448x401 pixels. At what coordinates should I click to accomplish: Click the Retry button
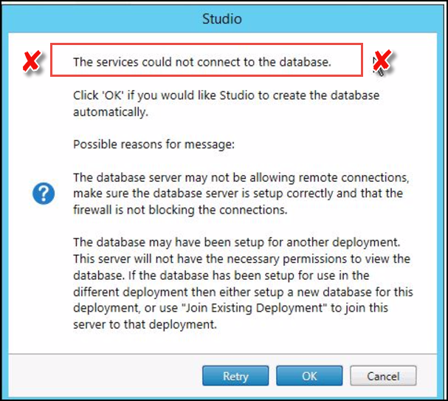[x=235, y=376]
